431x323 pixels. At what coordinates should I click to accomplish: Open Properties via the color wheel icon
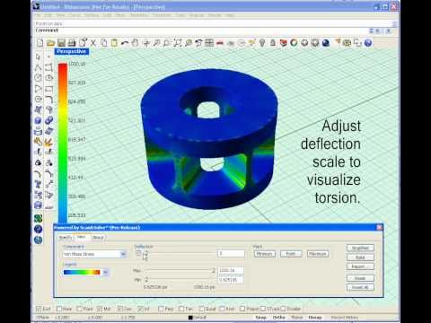tap(294, 43)
